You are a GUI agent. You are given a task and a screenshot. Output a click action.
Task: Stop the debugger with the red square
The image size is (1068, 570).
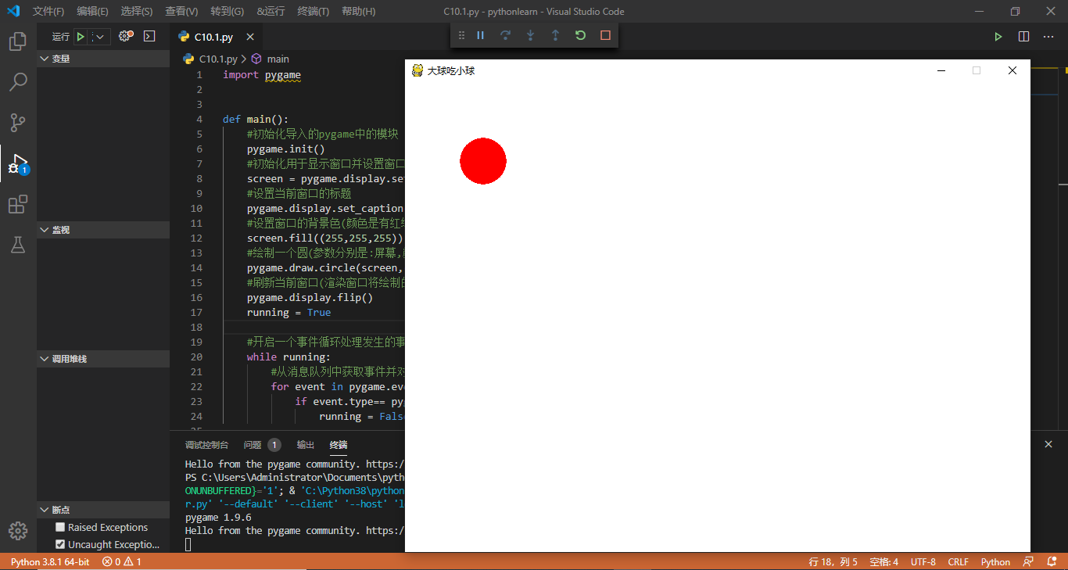(x=605, y=35)
